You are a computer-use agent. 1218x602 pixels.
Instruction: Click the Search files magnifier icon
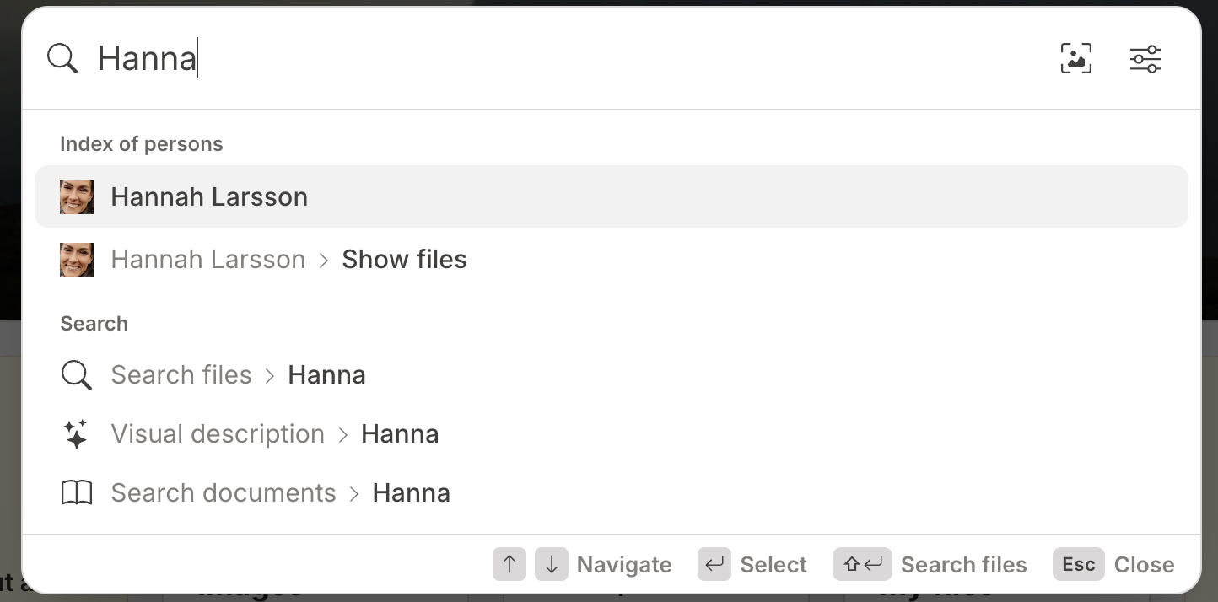77,375
